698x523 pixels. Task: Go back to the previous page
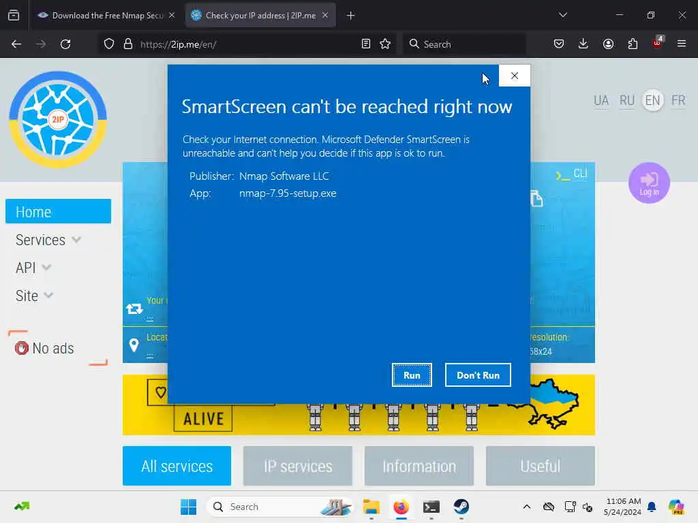coord(16,44)
